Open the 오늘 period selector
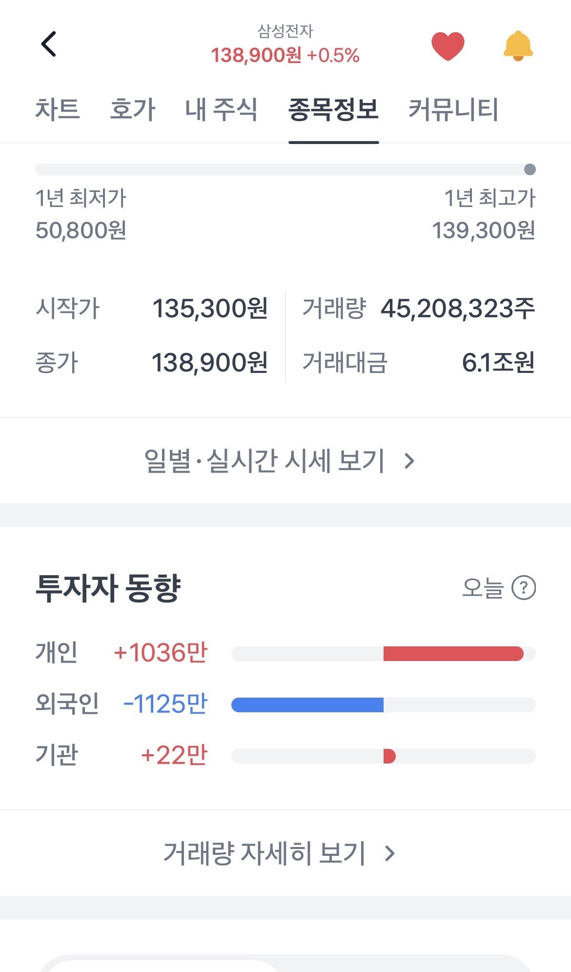The width and height of the screenshot is (571, 972). [x=482, y=587]
